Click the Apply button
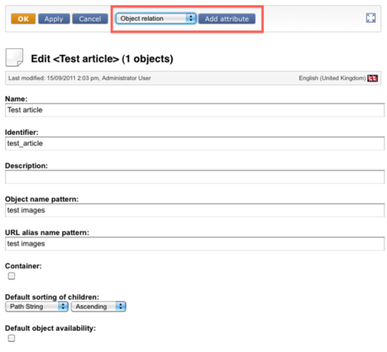The width and height of the screenshot is (387, 352). 53,19
